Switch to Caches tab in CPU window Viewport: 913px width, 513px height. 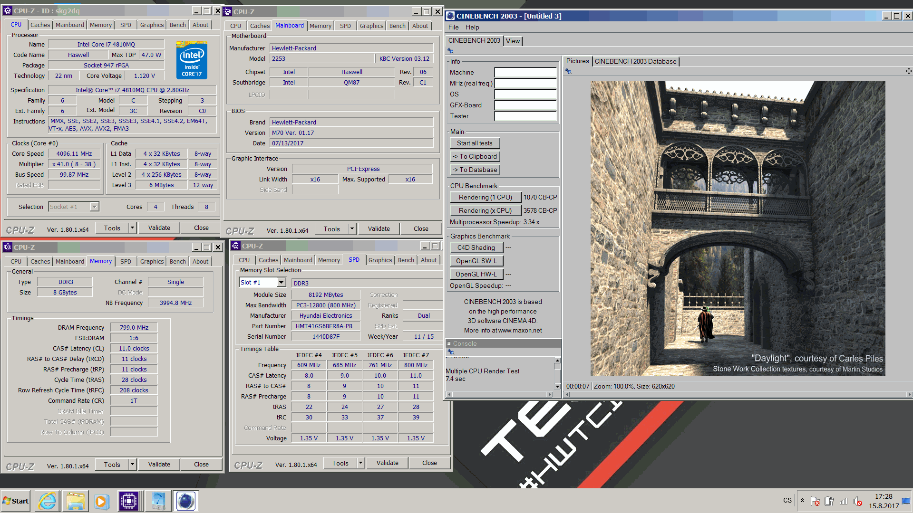40,25
